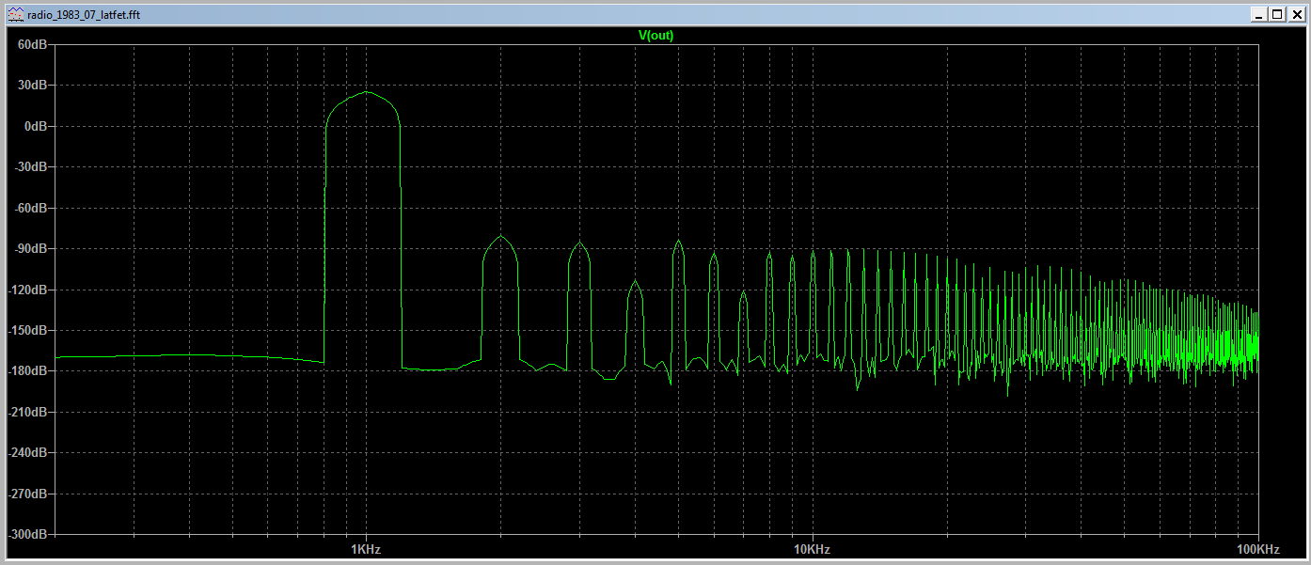Viewport: 1311px width, 565px height.
Task: Click the second harmonic peak near 2KHz
Action: (x=501, y=236)
